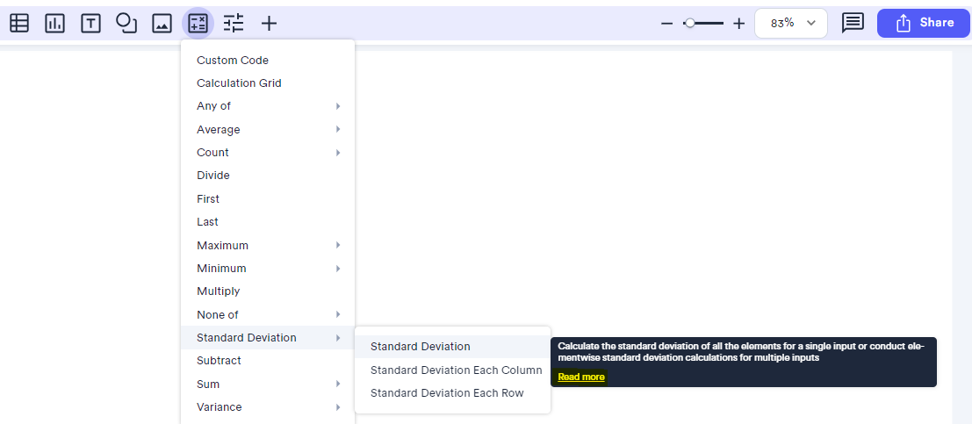Click the Share button
Screen dimensions: 972x424
(x=924, y=24)
